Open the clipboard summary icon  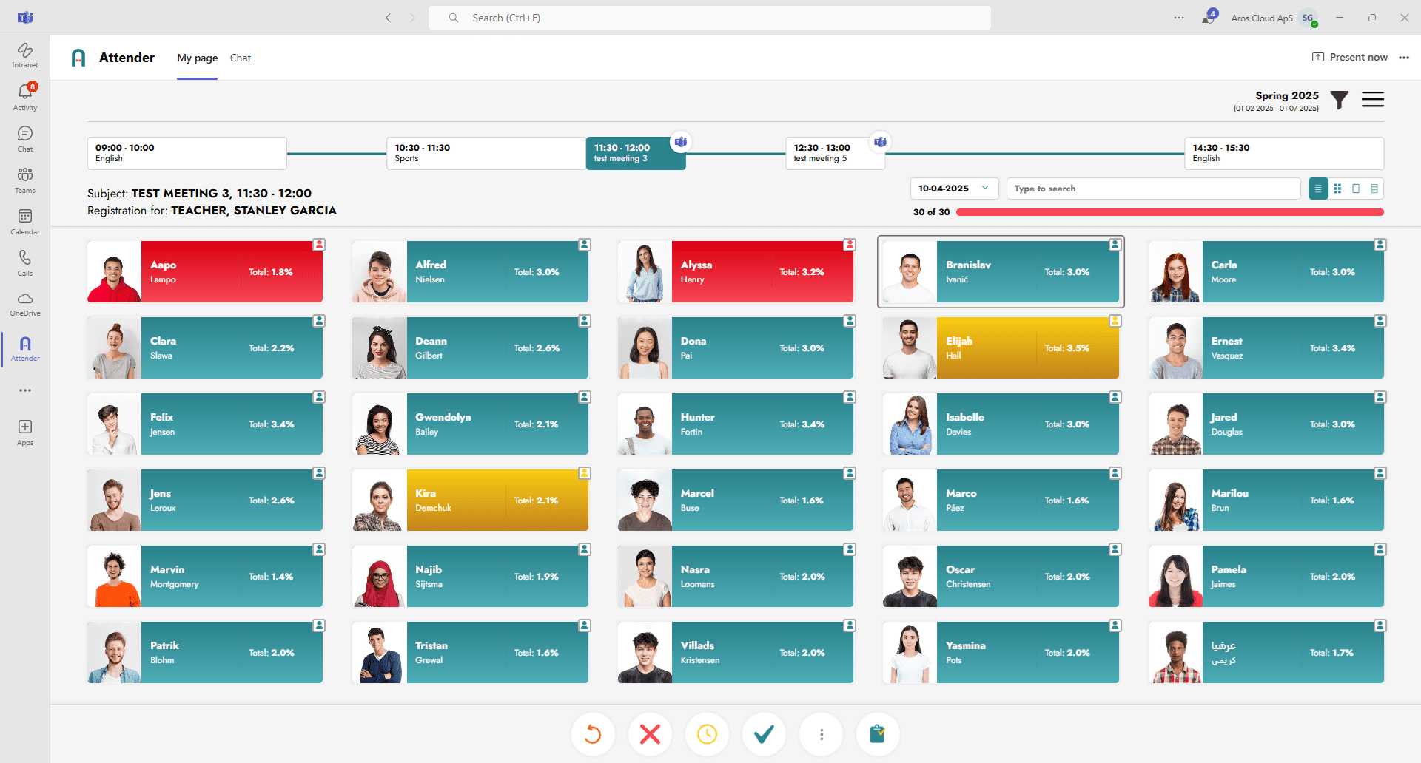[878, 733]
